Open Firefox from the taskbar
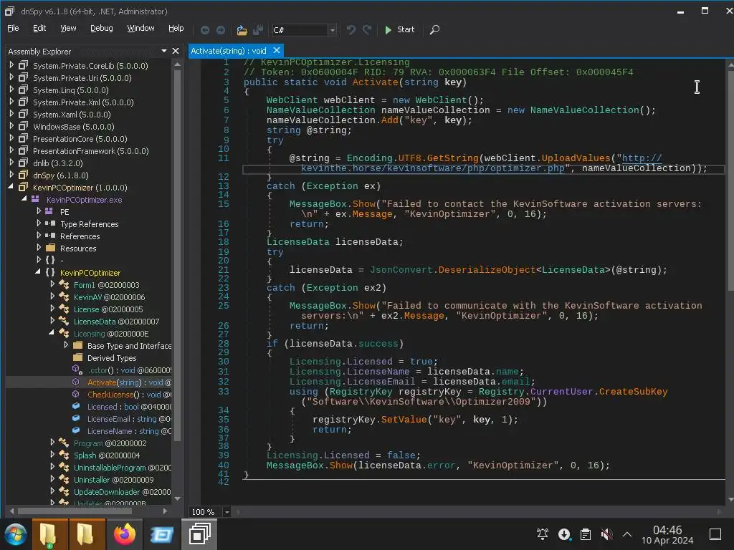734x550 pixels. (x=124, y=534)
